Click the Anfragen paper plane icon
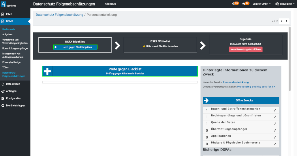 click(x=3, y=91)
